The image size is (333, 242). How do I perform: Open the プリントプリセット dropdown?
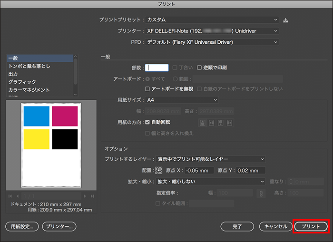(x=211, y=19)
